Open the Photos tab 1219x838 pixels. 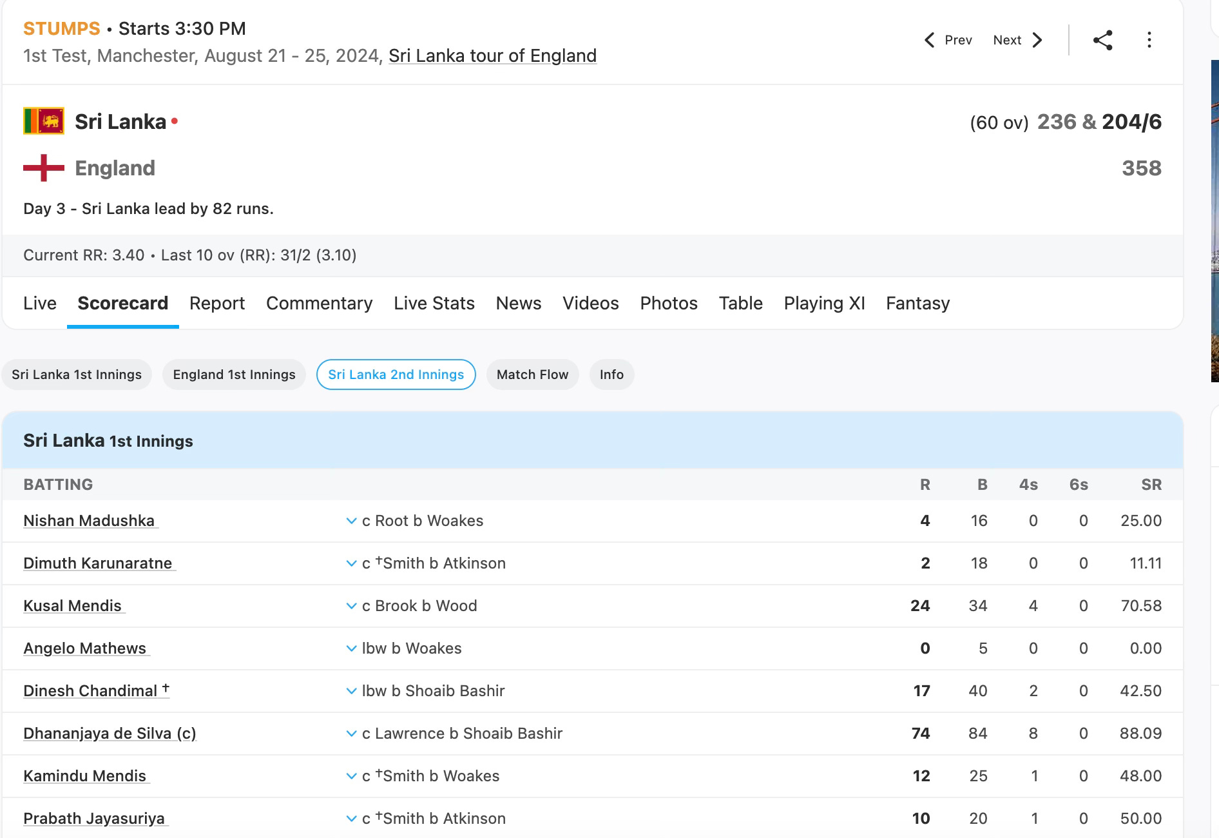(x=669, y=303)
